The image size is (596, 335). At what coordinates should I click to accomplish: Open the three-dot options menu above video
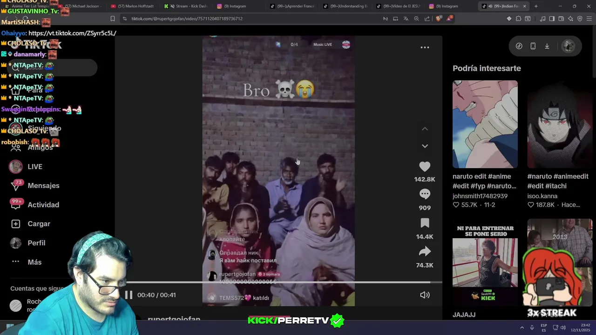[425, 47]
